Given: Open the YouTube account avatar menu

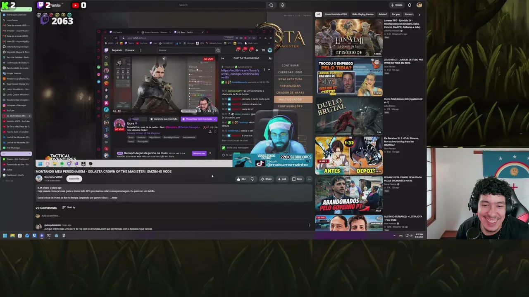Looking at the screenshot, I should coord(419,5).
